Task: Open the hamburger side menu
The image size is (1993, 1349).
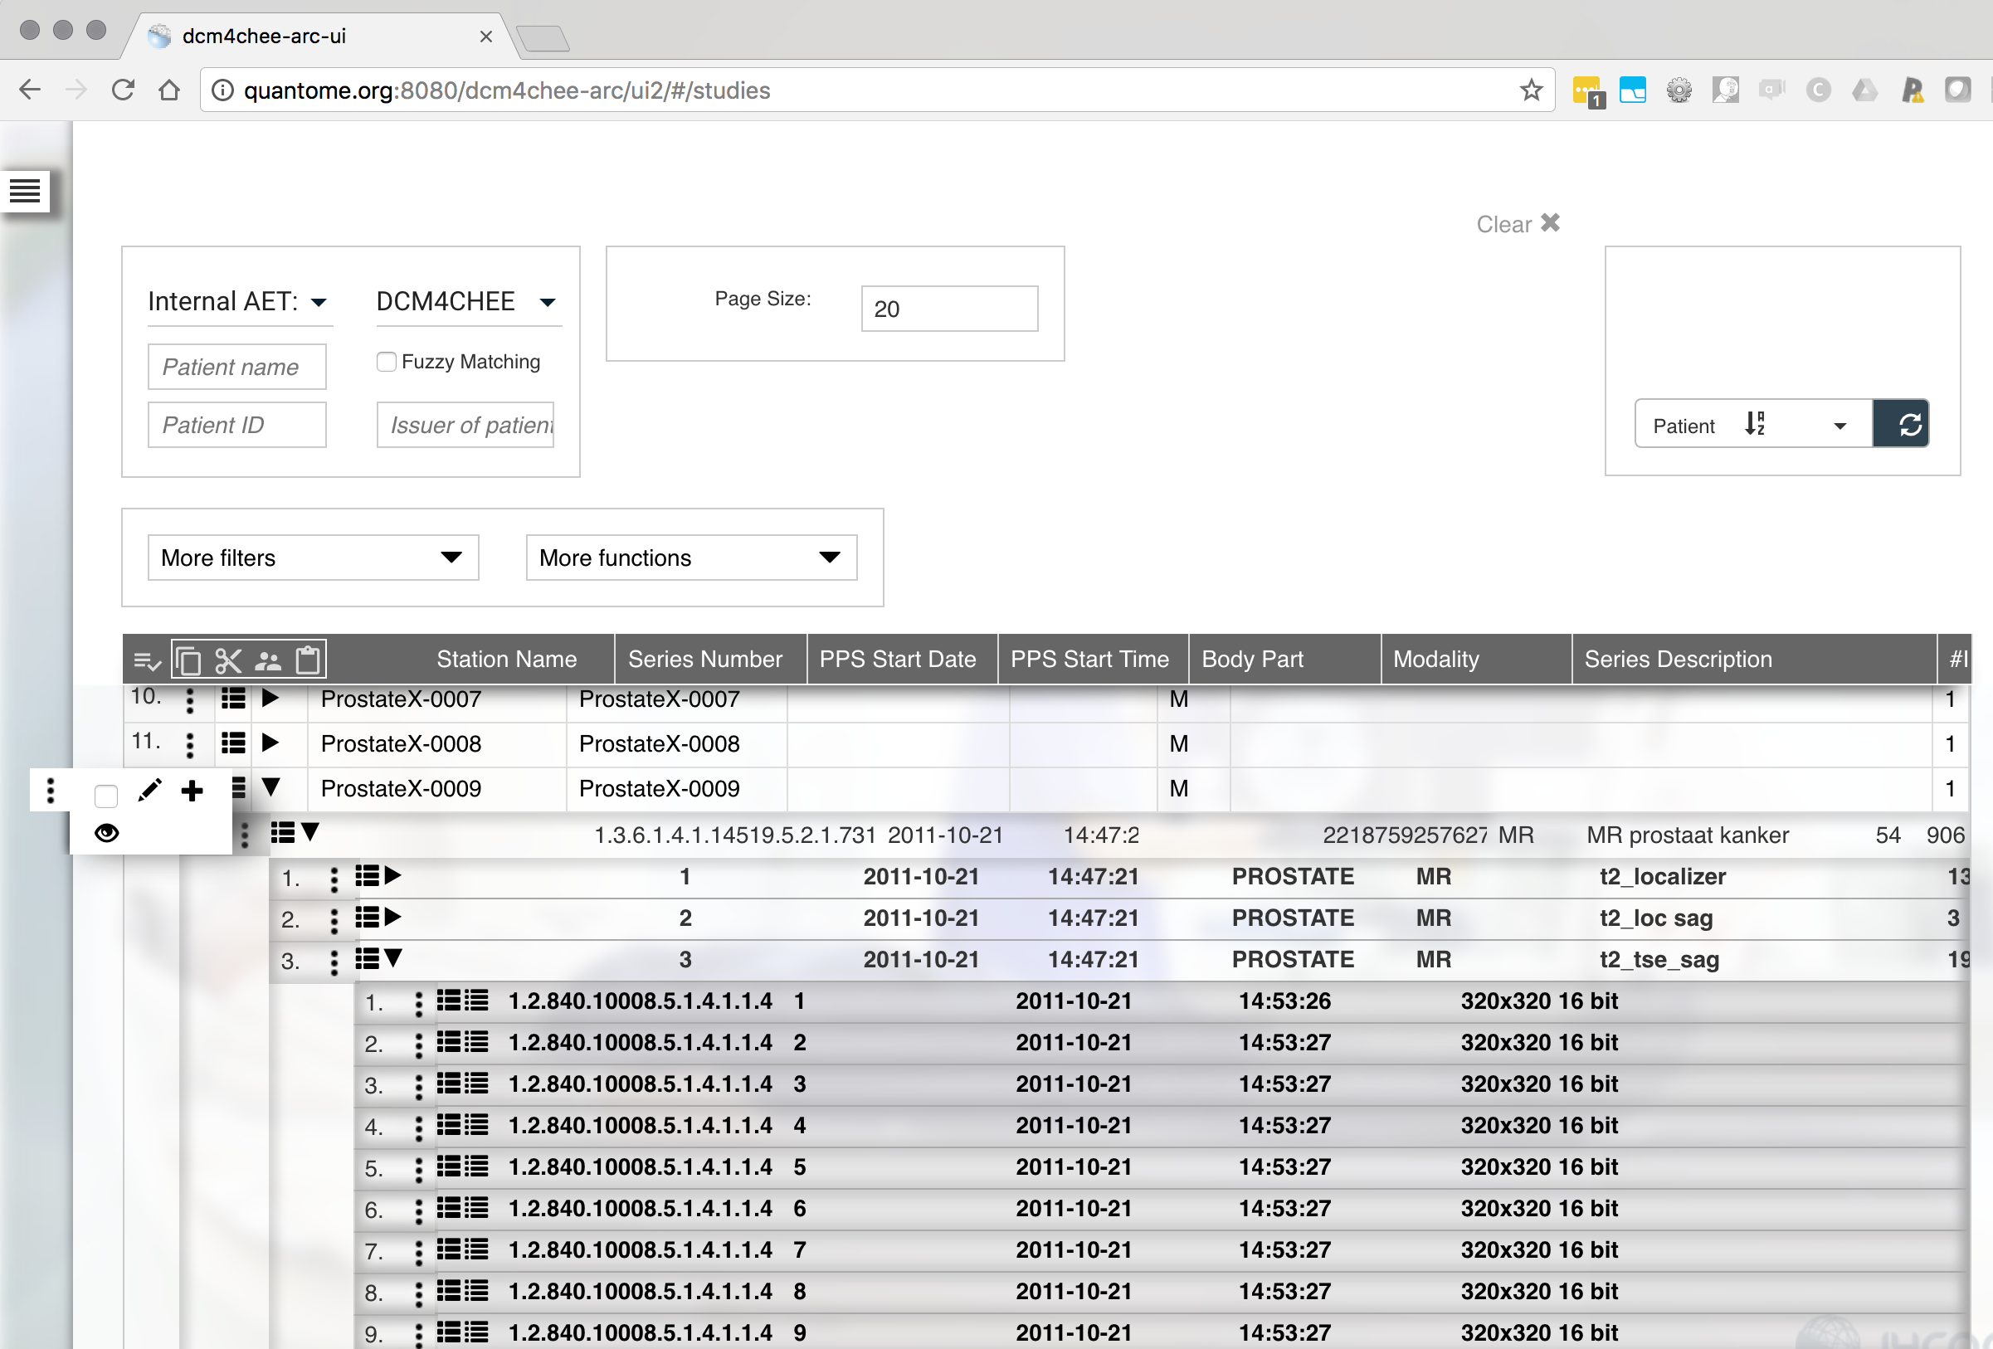Action: pyautogui.click(x=25, y=190)
